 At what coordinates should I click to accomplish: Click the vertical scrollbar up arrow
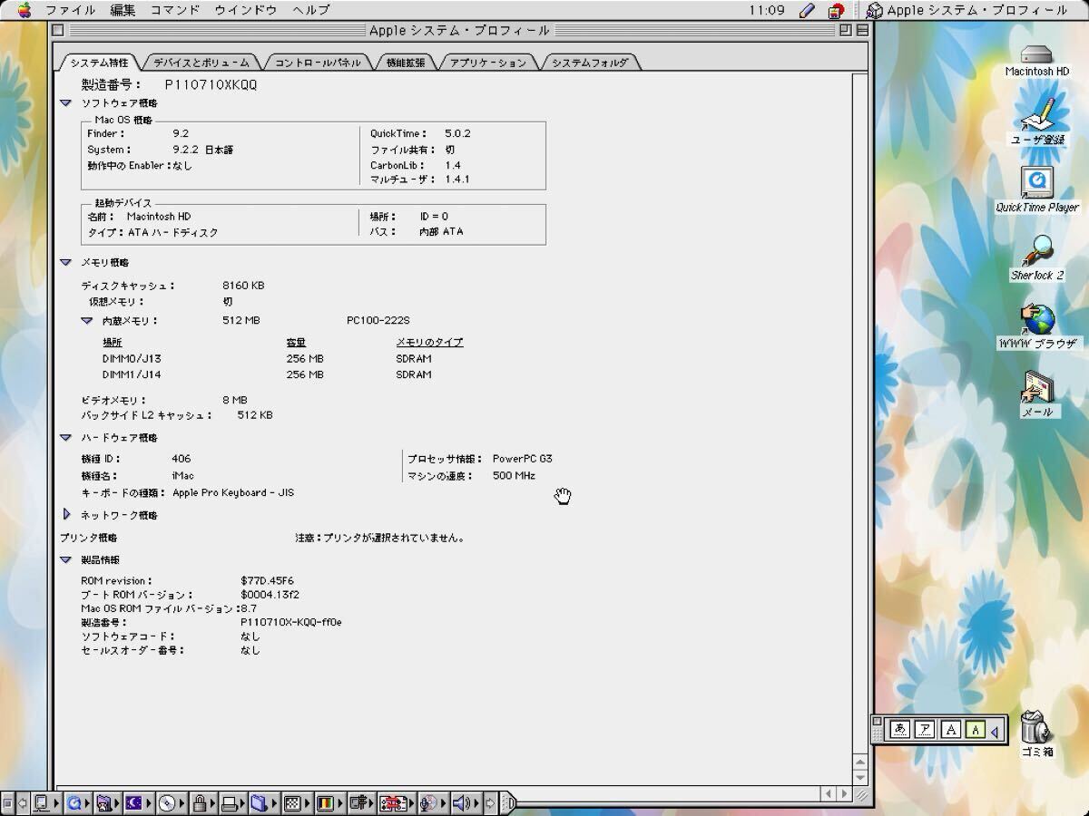pyautogui.click(x=862, y=763)
